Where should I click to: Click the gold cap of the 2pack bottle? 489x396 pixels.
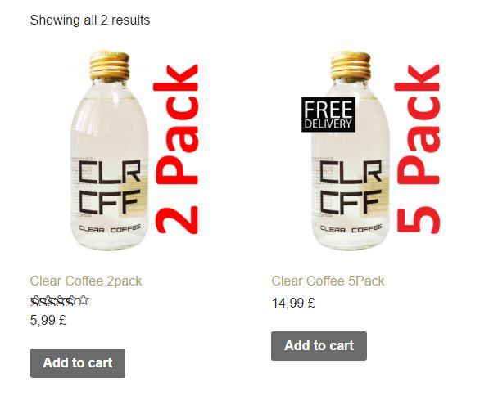(x=110, y=65)
